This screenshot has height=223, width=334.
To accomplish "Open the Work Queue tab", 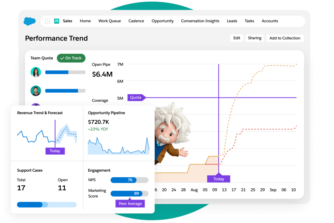I will tap(109, 21).
